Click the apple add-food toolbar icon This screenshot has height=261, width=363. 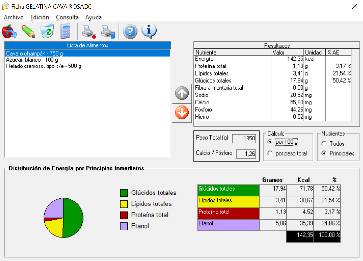pyautogui.click(x=9, y=32)
